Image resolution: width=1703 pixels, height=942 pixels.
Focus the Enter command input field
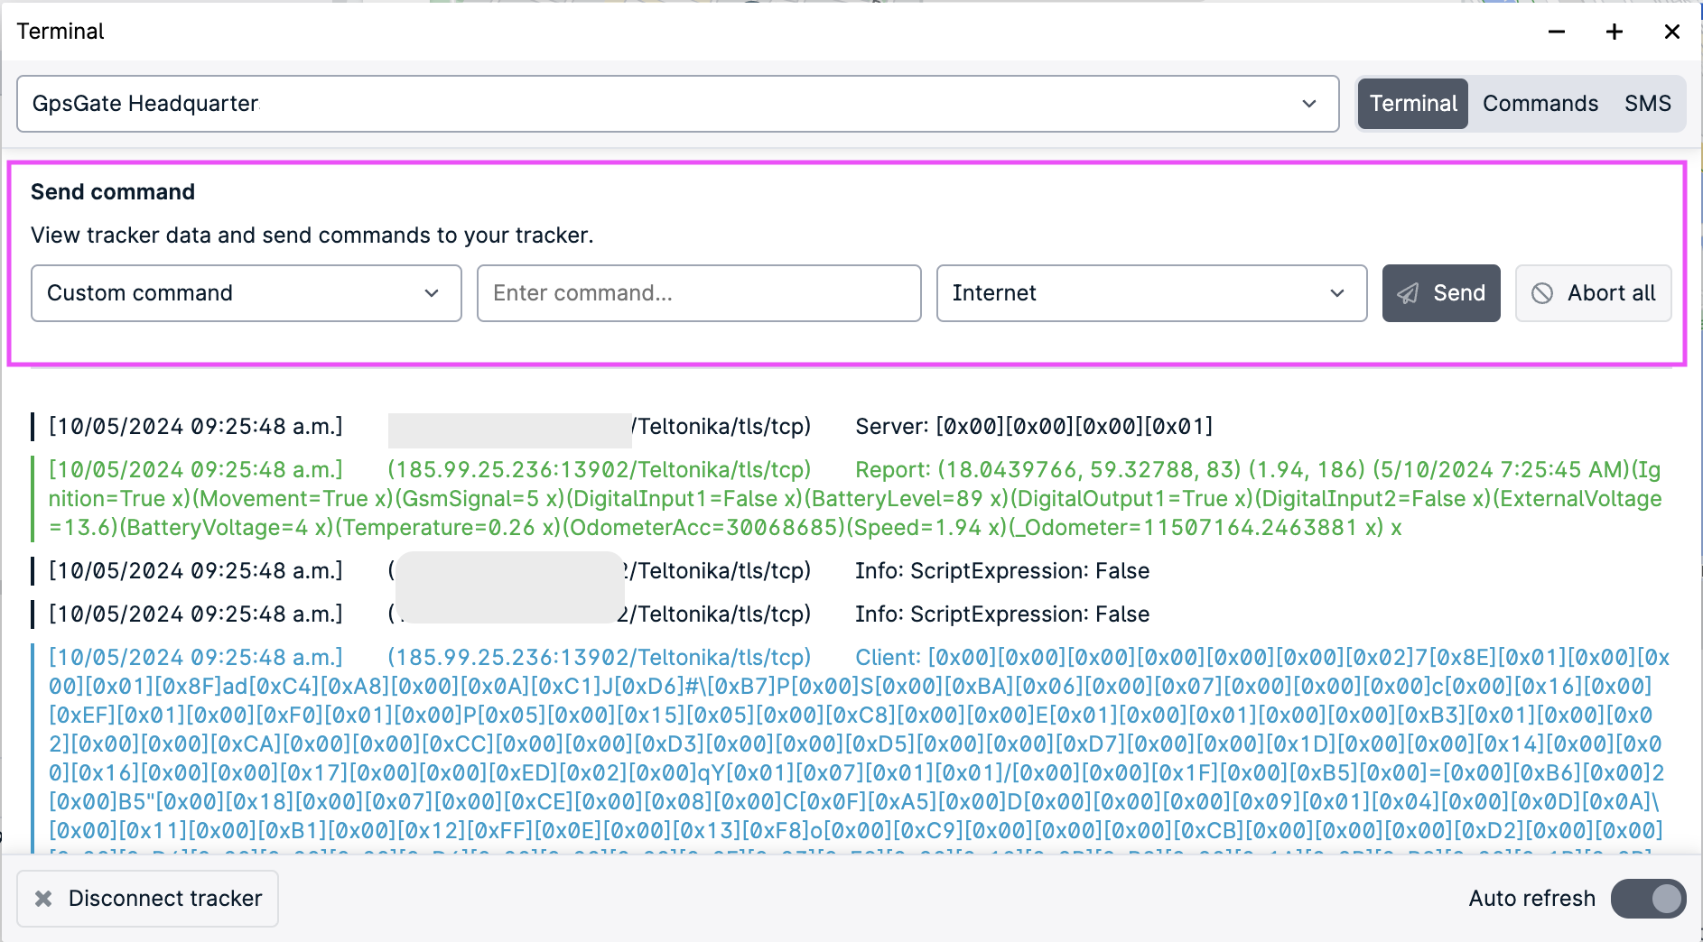[x=699, y=293]
